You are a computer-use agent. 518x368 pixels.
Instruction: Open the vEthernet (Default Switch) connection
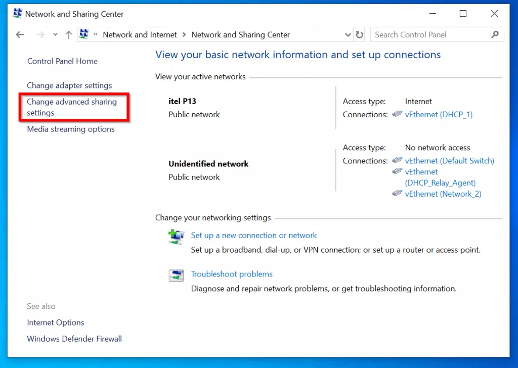(x=449, y=160)
